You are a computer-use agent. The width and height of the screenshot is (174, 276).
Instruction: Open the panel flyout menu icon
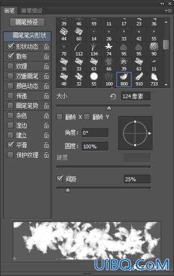pyautogui.click(x=168, y=10)
